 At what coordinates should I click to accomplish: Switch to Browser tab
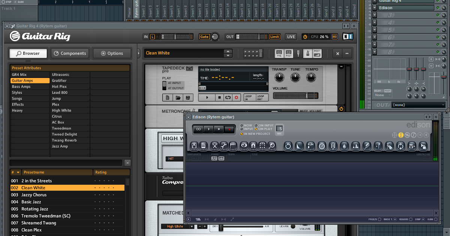click(28, 53)
